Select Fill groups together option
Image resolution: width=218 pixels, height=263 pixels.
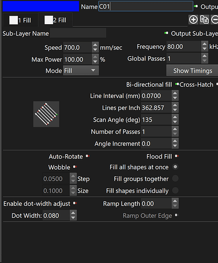click(175, 178)
